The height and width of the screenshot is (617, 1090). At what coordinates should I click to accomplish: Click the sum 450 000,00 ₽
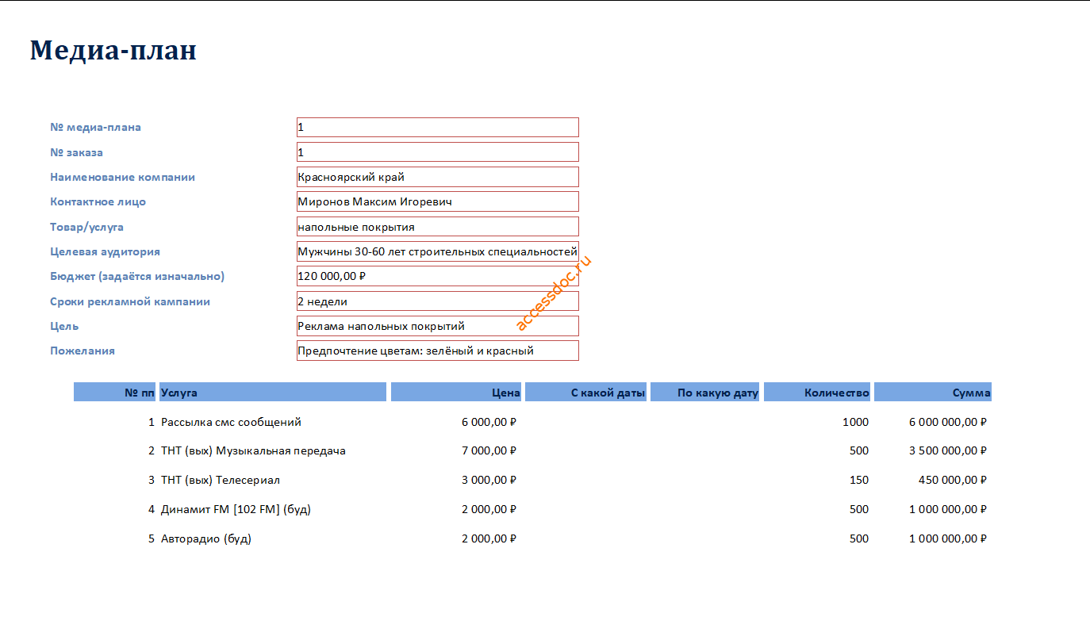point(953,480)
